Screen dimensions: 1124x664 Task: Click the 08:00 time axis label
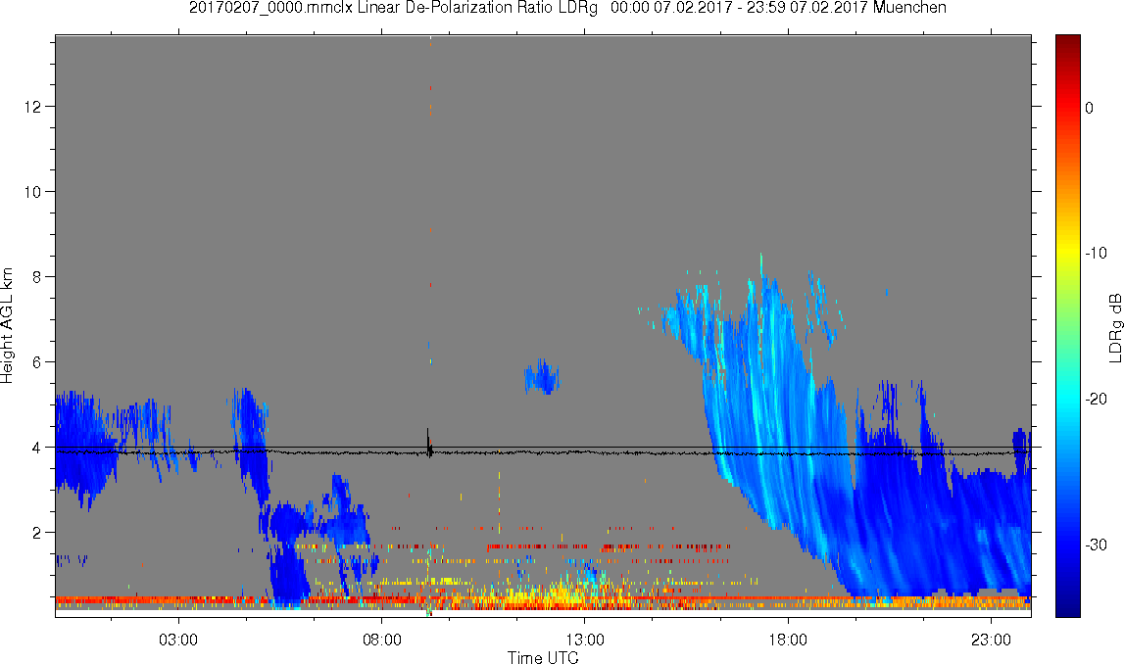point(381,640)
